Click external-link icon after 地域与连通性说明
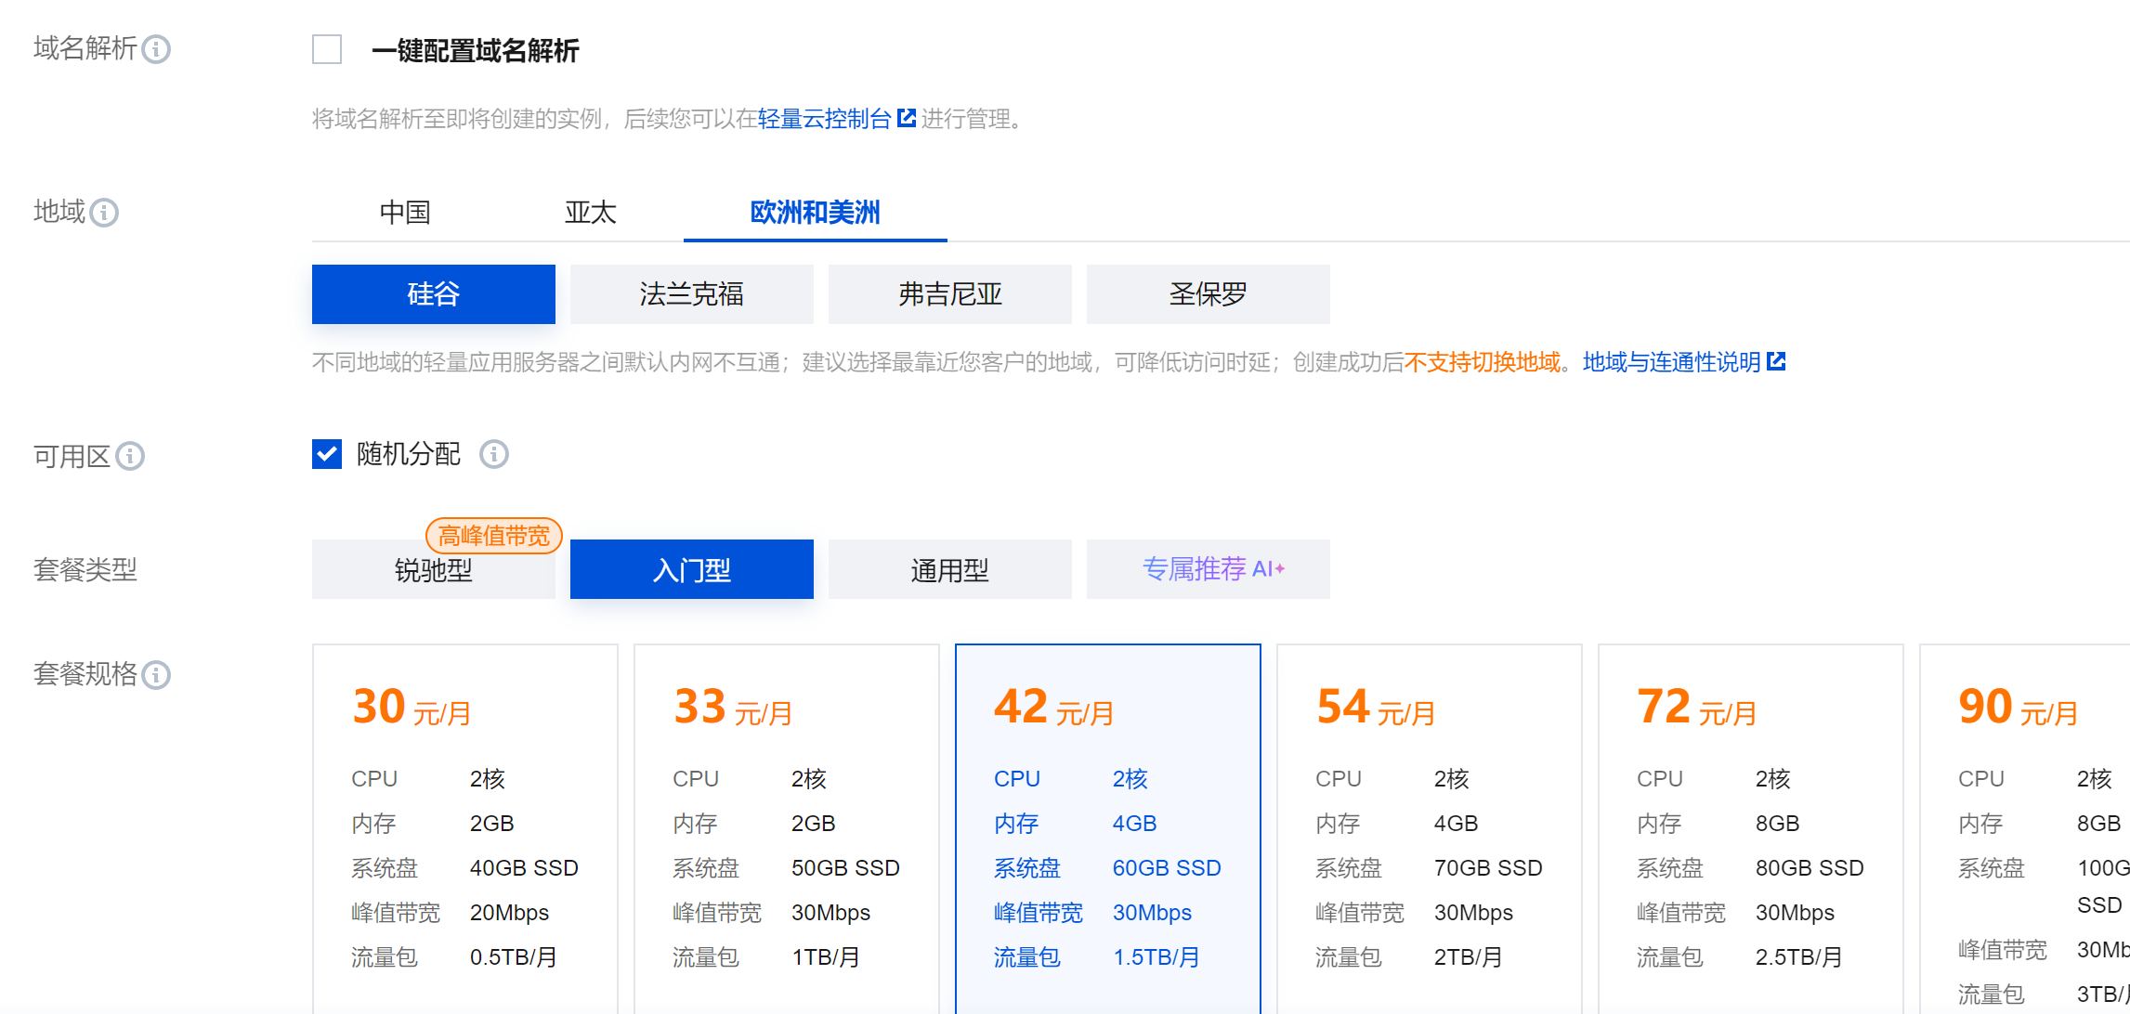This screenshot has width=2130, height=1014. pyautogui.click(x=1776, y=361)
